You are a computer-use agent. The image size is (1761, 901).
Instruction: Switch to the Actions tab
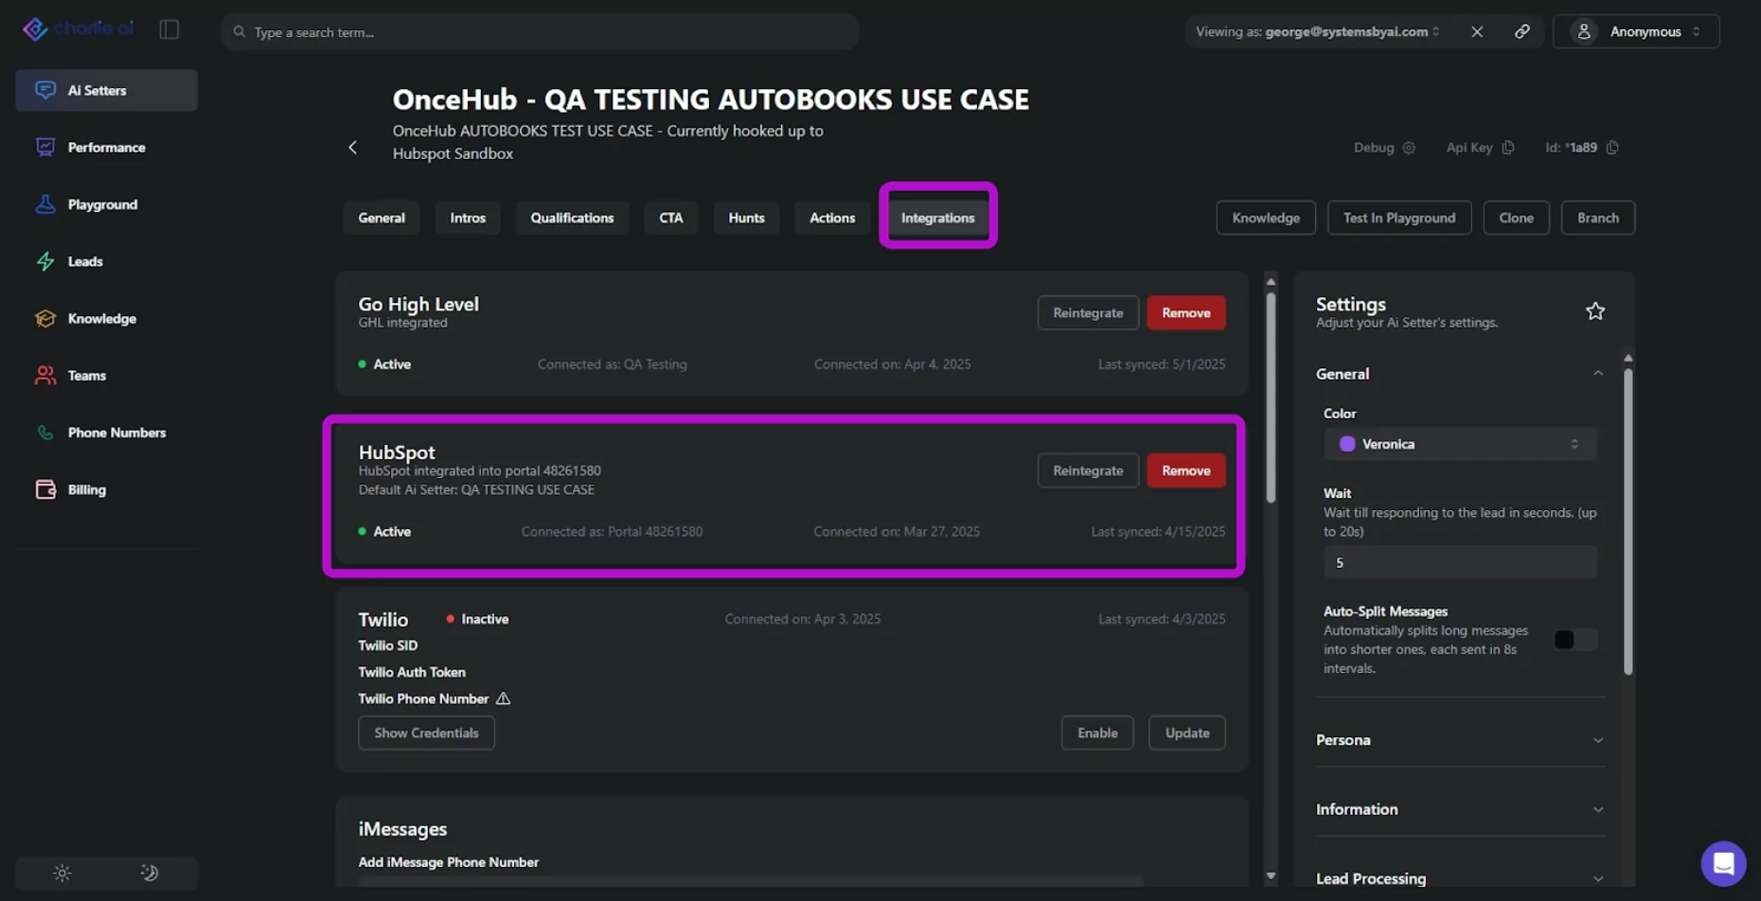point(832,218)
